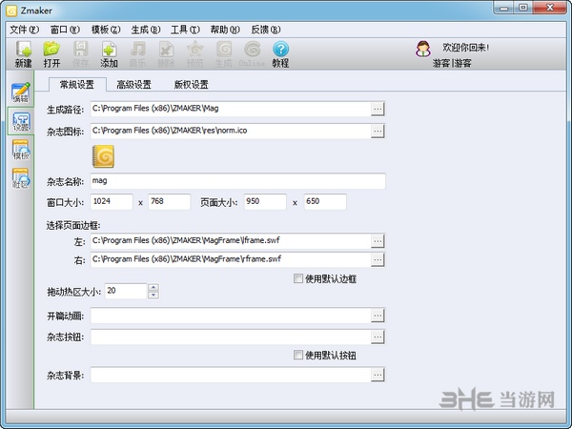The image size is (572, 429).
Task: Browse for 杂志背景 background file
Action: click(x=378, y=375)
